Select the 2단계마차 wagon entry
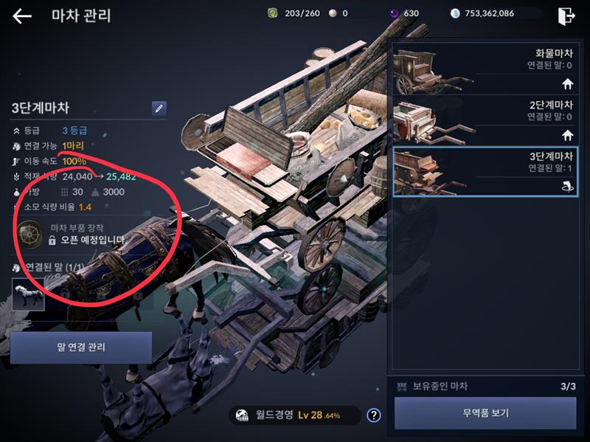The image size is (590, 442). pyautogui.click(x=485, y=120)
